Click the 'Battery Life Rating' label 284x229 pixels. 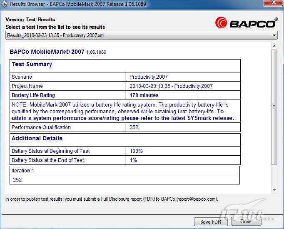33,95
